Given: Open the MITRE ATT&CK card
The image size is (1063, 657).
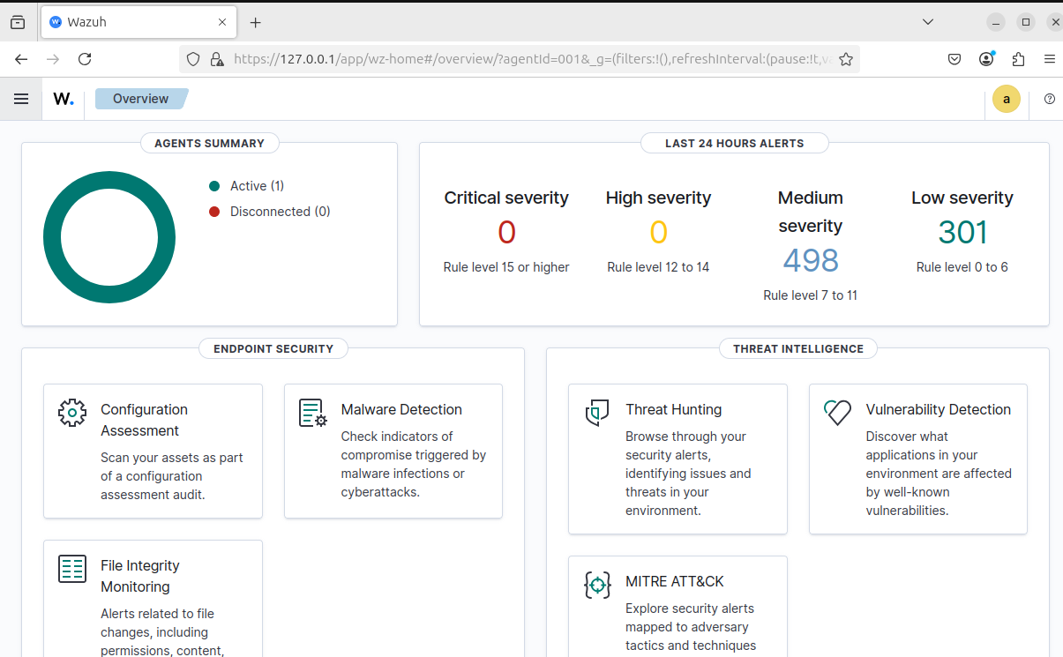Looking at the screenshot, I should tap(677, 607).
